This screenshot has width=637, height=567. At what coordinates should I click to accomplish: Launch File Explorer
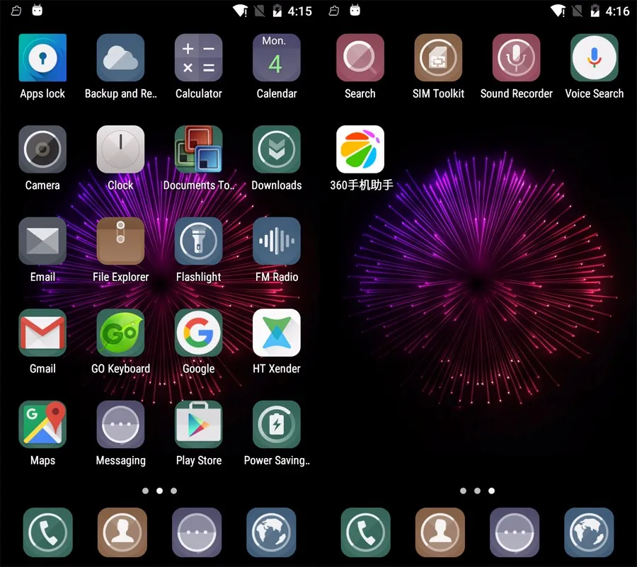(120, 241)
